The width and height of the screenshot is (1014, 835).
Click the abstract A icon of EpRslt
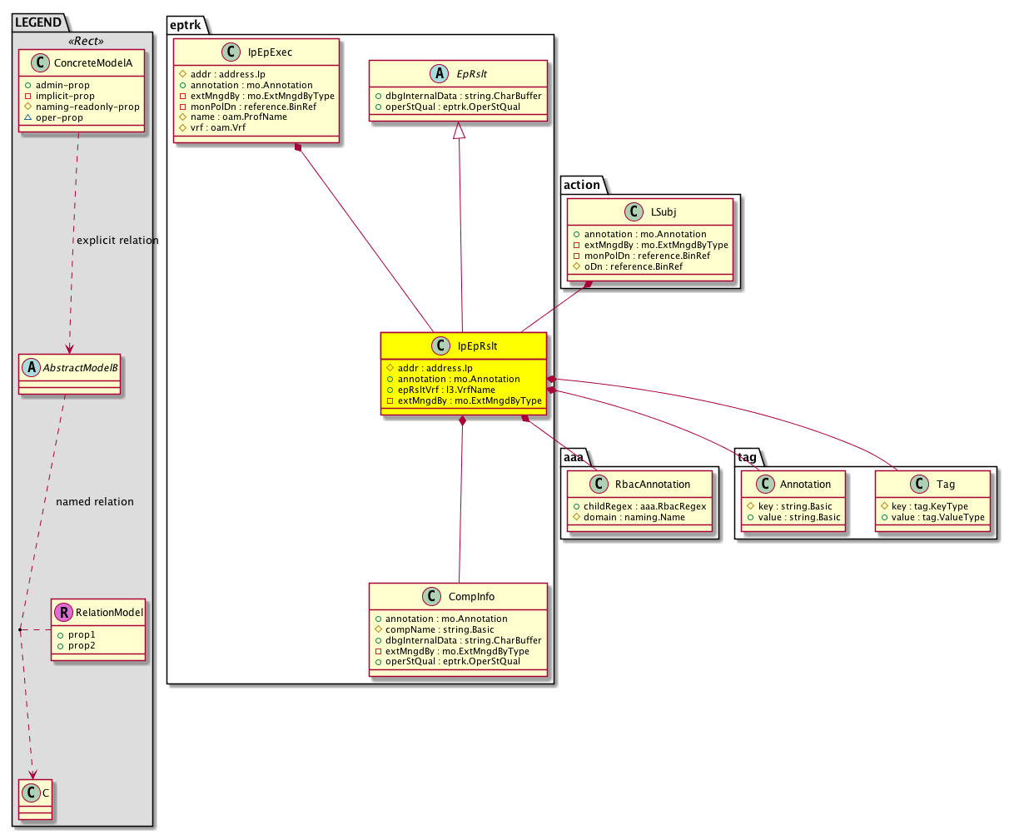431,74
